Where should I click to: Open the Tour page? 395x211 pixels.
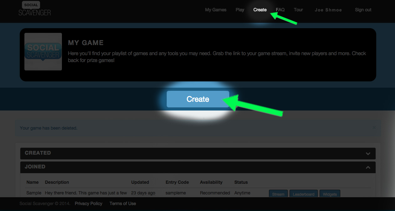point(298,10)
